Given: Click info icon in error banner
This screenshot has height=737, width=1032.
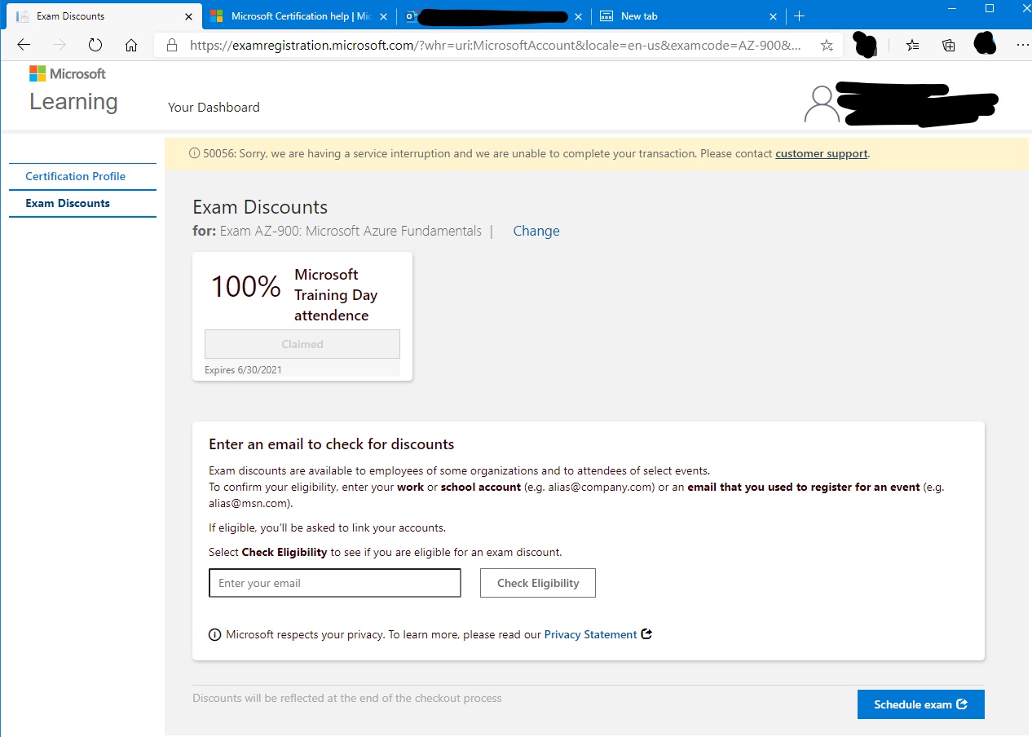Looking at the screenshot, I should (194, 153).
